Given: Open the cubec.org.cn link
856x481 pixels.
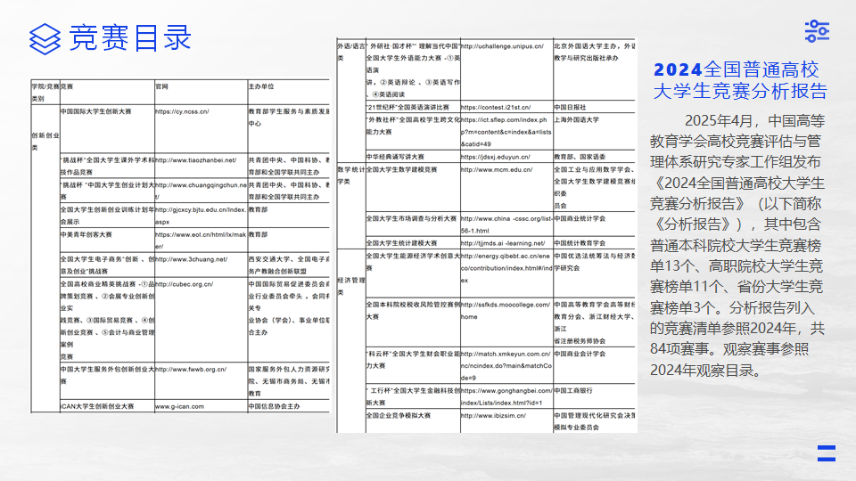Looking at the screenshot, I should tap(185, 284).
